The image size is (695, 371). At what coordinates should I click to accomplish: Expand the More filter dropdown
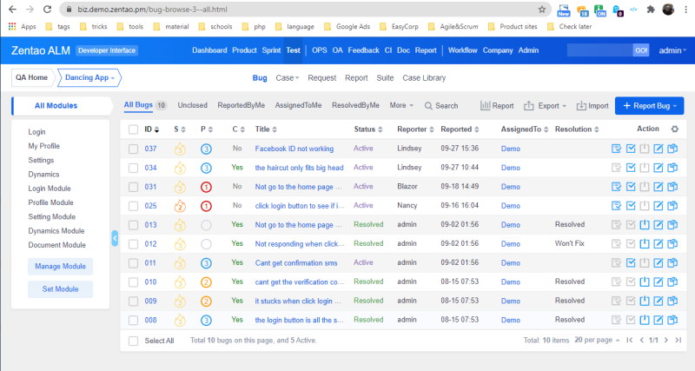click(401, 106)
